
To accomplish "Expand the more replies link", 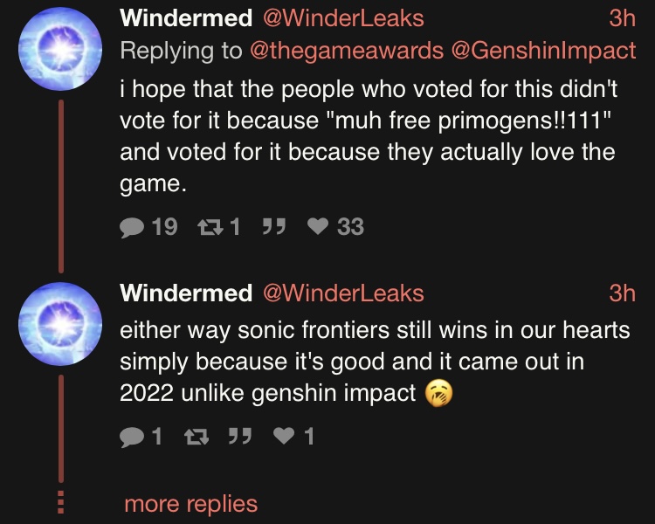I will pyautogui.click(x=191, y=504).
